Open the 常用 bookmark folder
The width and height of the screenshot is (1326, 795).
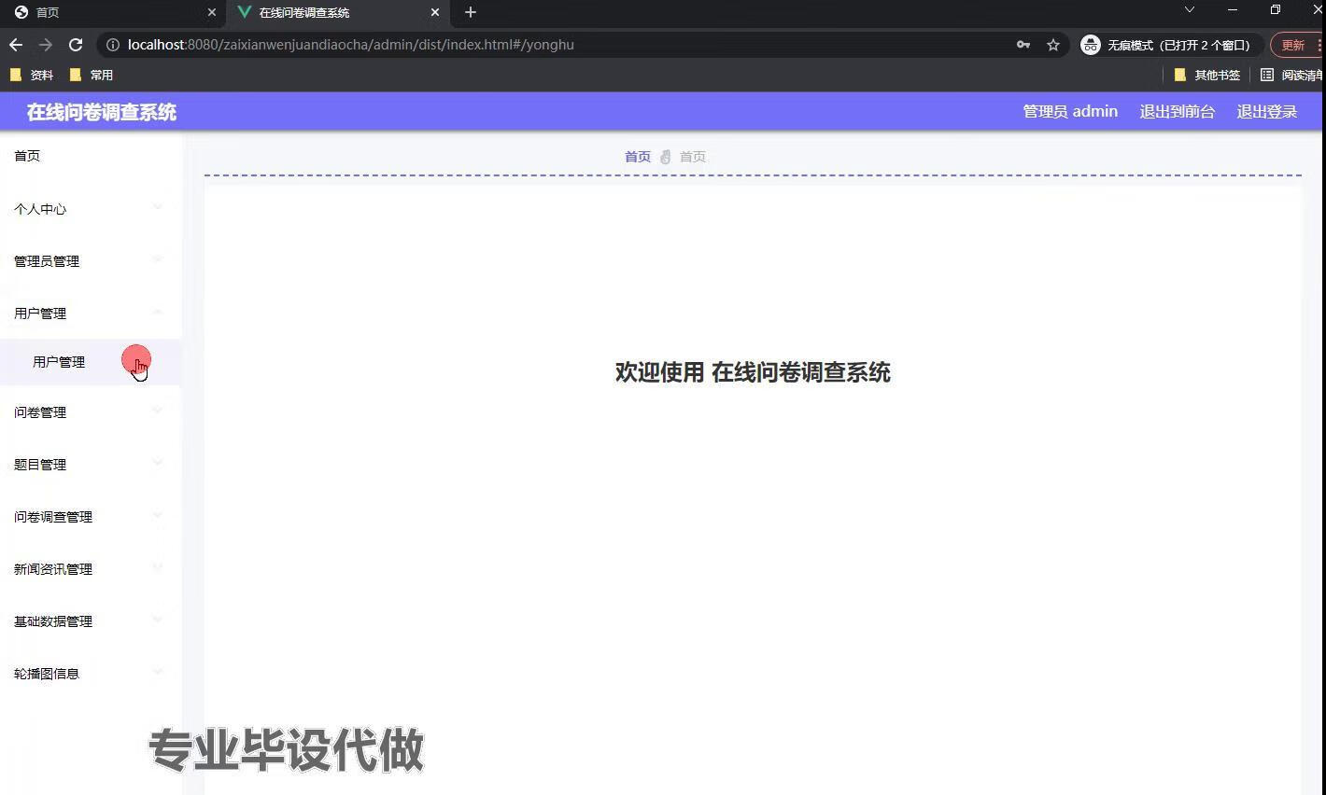(x=92, y=75)
